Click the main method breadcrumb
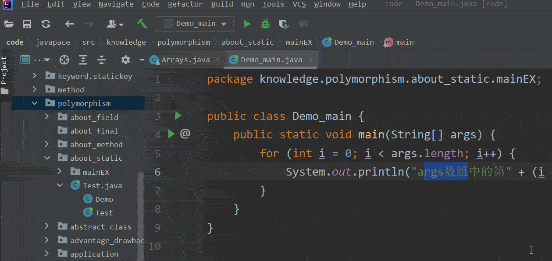The height and width of the screenshot is (261, 552). point(399,42)
